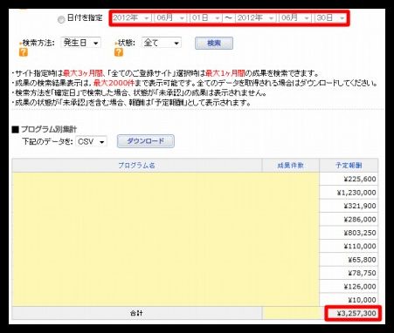The image size is (394, 333).
Task: Open the end month 06月 dropdown
Action: click(x=295, y=18)
